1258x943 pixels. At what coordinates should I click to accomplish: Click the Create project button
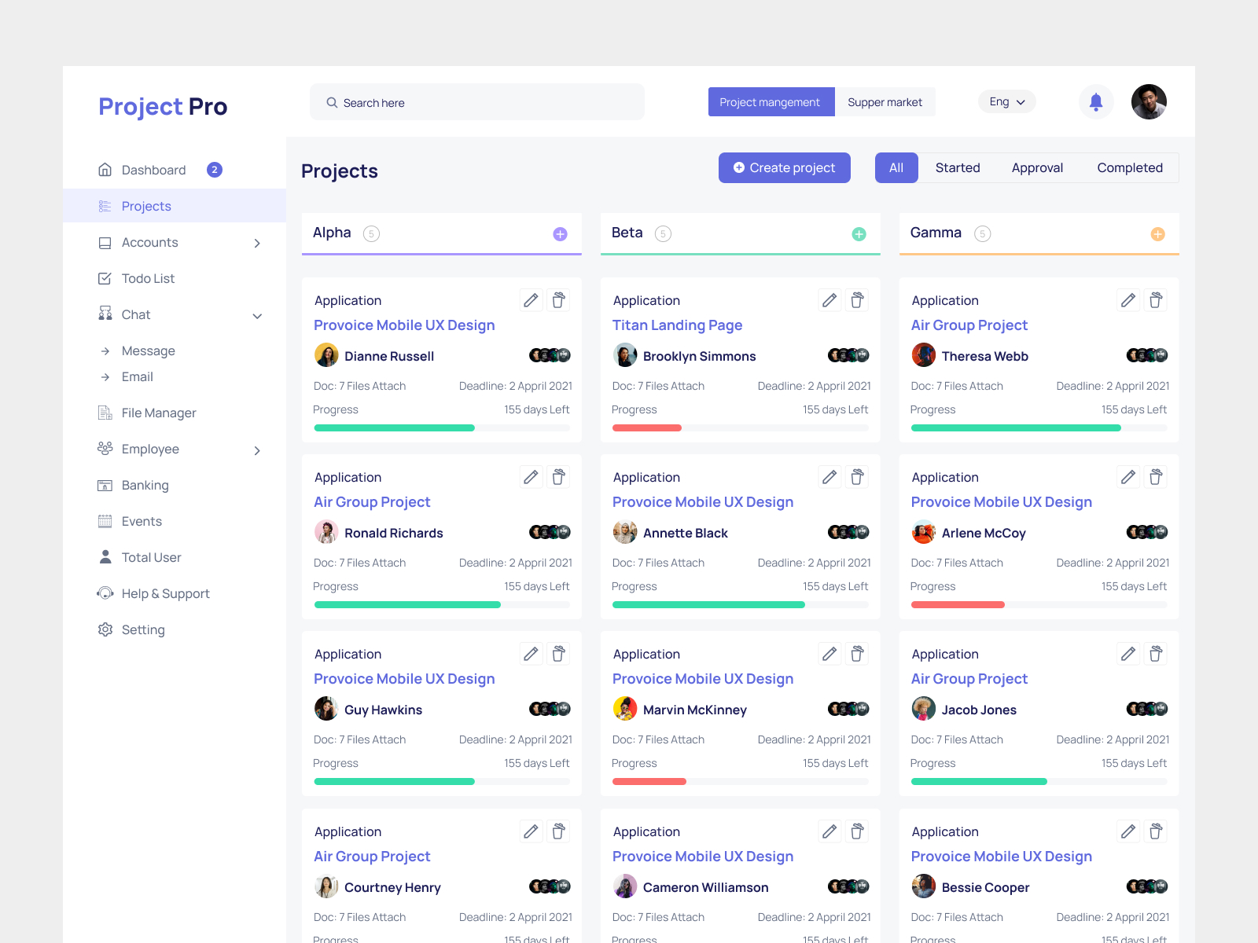(784, 167)
